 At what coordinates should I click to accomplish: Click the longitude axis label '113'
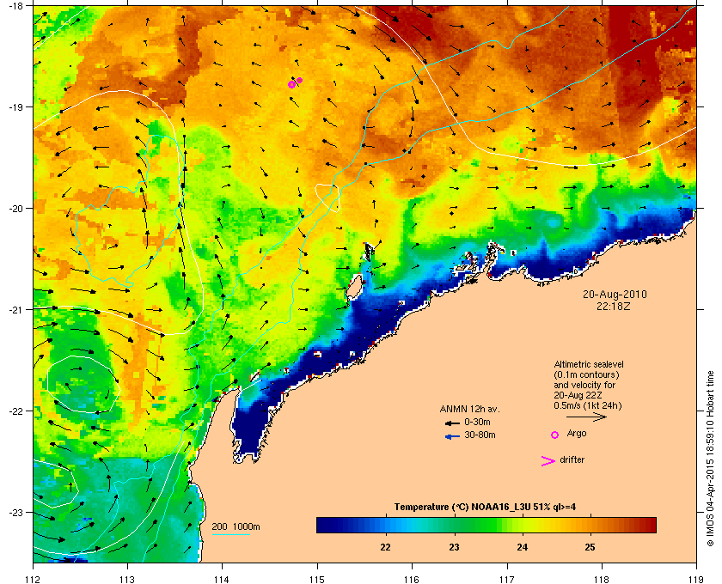[127, 579]
